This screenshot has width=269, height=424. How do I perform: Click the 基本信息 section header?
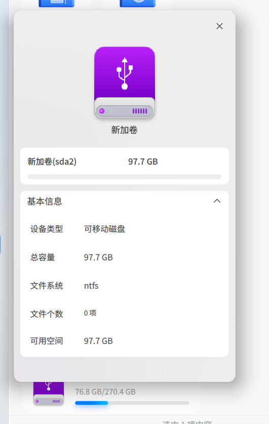[45, 201]
